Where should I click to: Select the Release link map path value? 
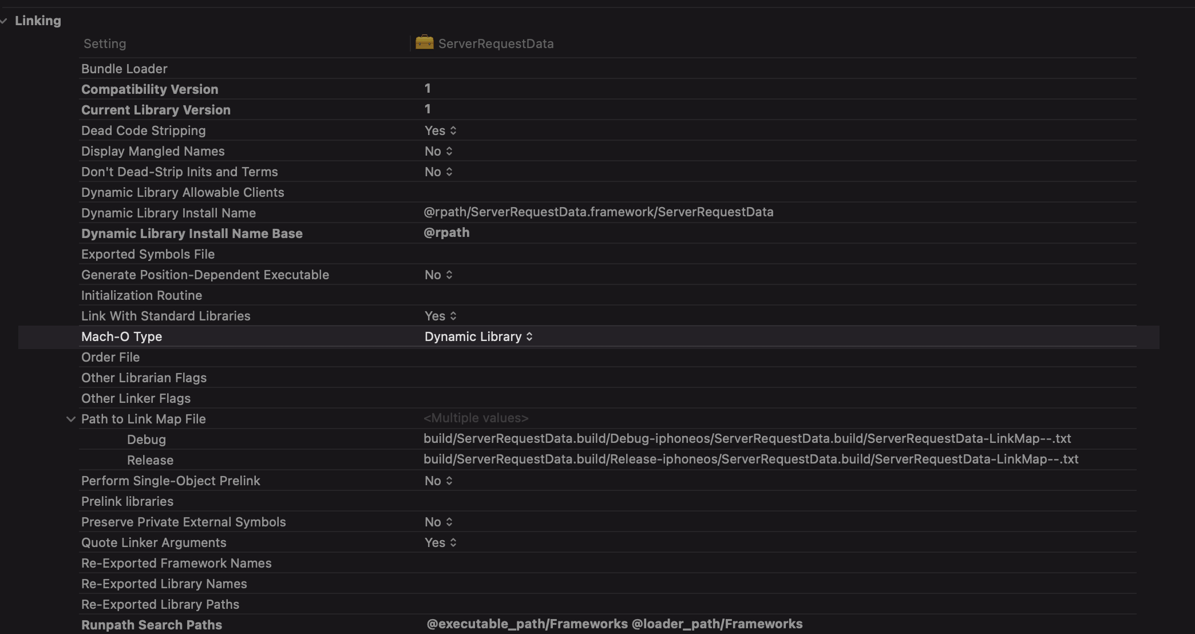pyautogui.click(x=750, y=459)
